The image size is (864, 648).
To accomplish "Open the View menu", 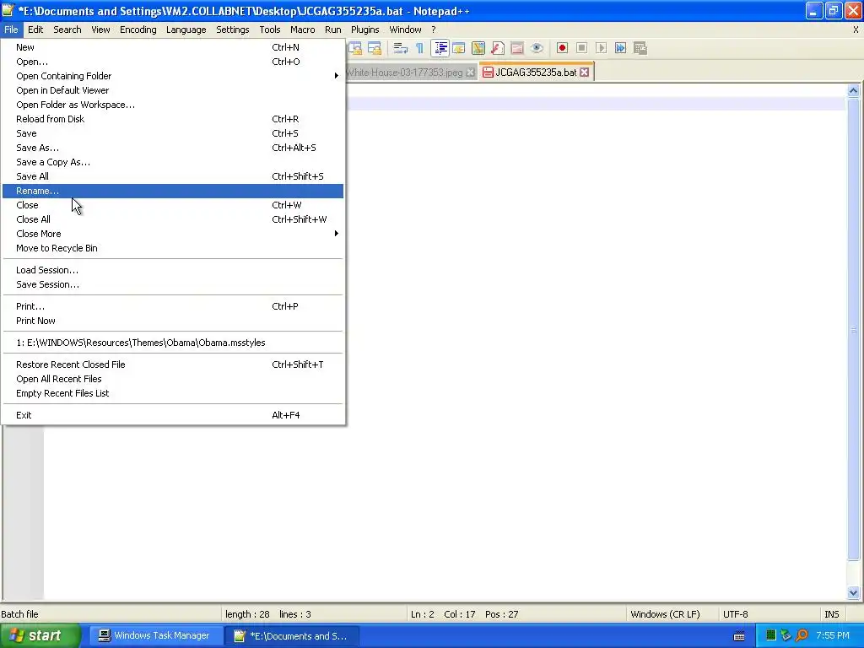I will 100,30.
